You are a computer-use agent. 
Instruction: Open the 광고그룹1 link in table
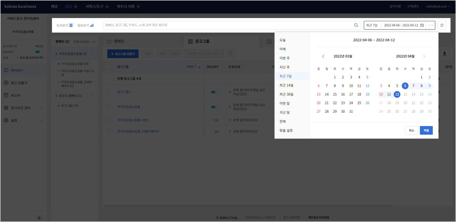point(124,92)
